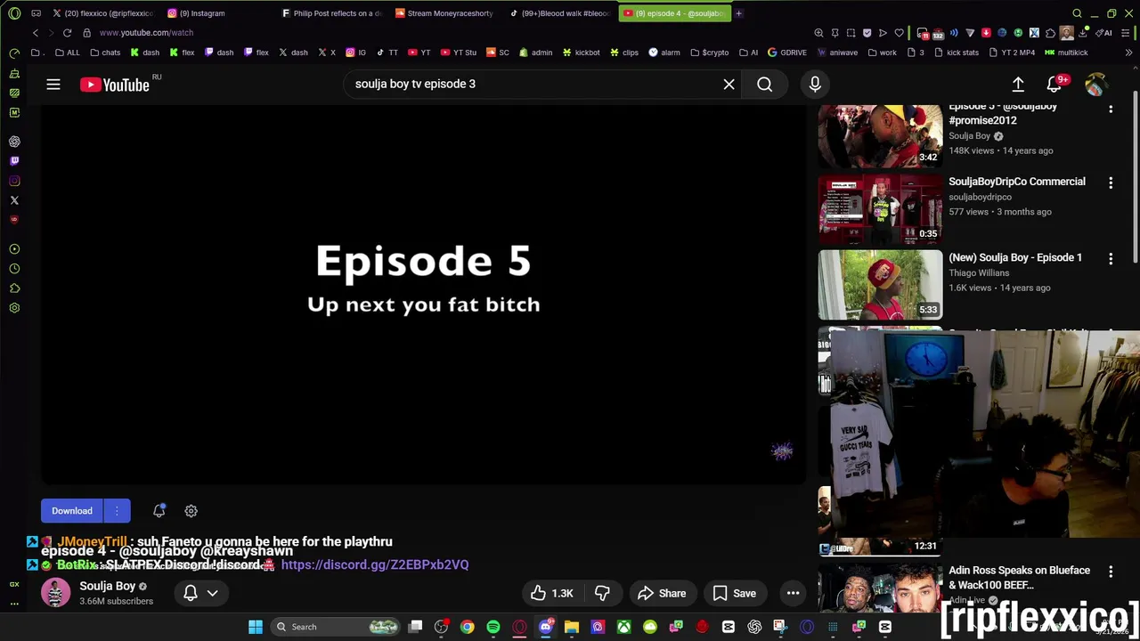Viewport: 1140px width, 641px height.
Task: Open SouljaBoyDripCo Commercial video thumbnail
Action: click(x=880, y=208)
